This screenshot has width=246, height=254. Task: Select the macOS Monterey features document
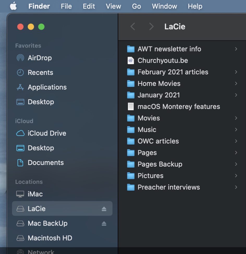[x=178, y=107]
